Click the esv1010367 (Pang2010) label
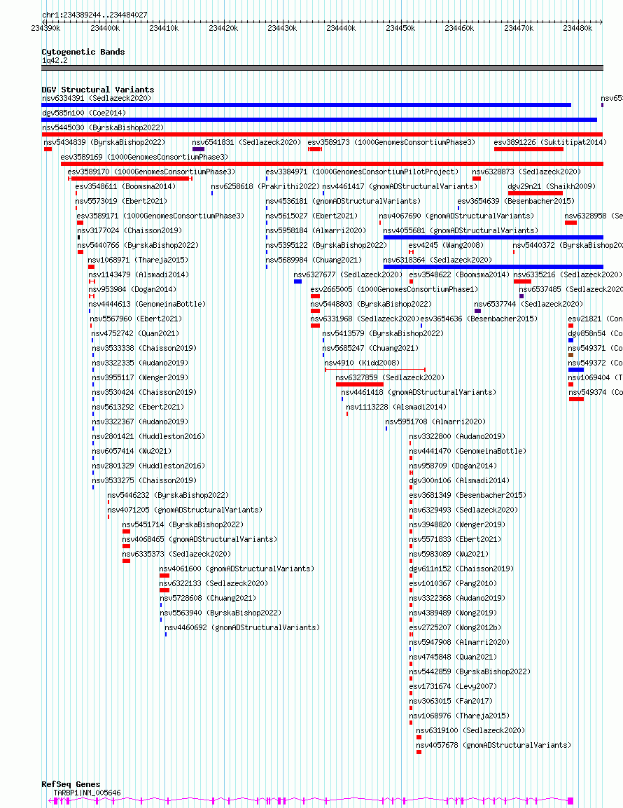The image size is (623, 808). pyautogui.click(x=454, y=583)
